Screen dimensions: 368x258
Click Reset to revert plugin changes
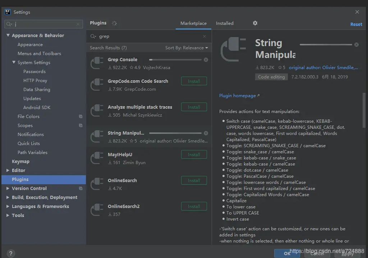(x=356, y=24)
